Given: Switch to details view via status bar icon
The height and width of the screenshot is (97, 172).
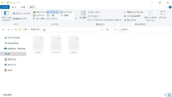Looking at the screenshot, I should click(x=165, y=95).
